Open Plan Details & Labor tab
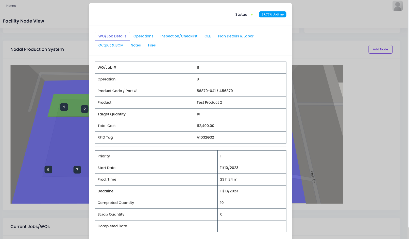The height and width of the screenshot is (239, 409). click(x=235, y=36)
